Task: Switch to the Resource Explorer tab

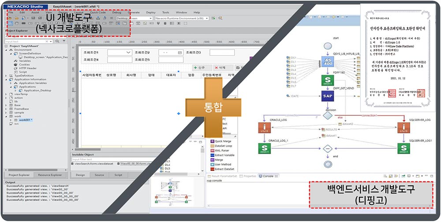Action: (x=50, y=175)
